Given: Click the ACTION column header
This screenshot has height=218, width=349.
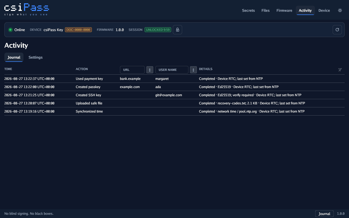Looking at the screenshot, I should coord(82,69).
